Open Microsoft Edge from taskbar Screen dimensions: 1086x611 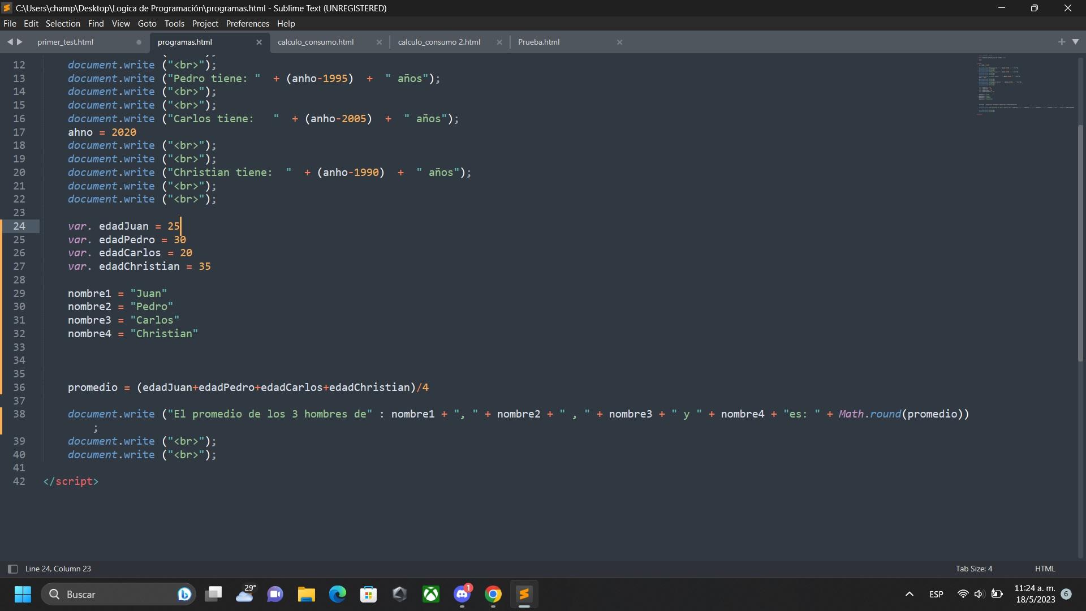click(x=338, y=594)
